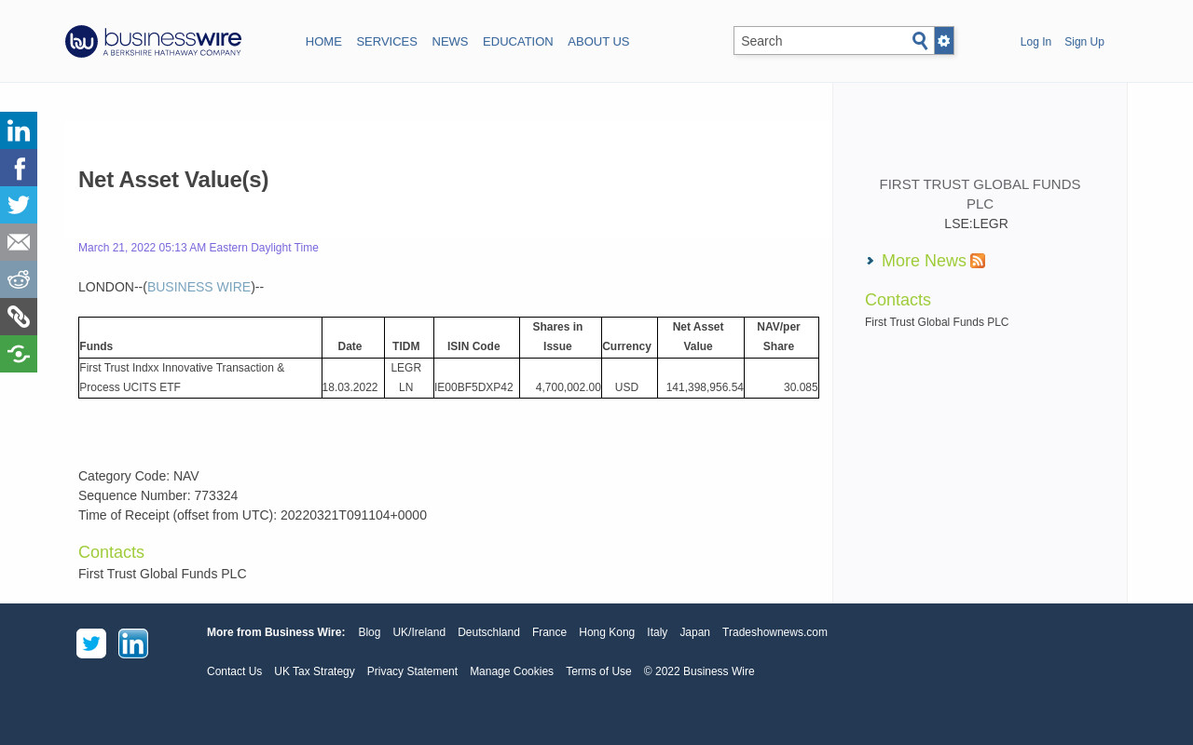The height and width of the screenshot is (745, 1193).
Task: Share article by email sidebar icon
Action: coord(19,242)
